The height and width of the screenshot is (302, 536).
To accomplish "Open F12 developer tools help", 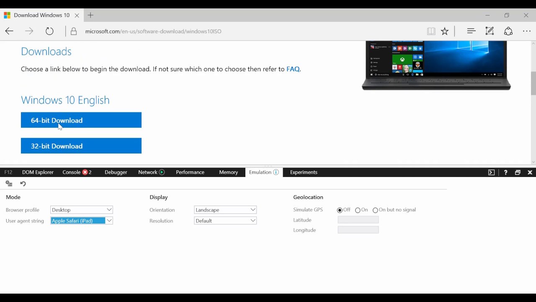I will [x=505, y=172].
